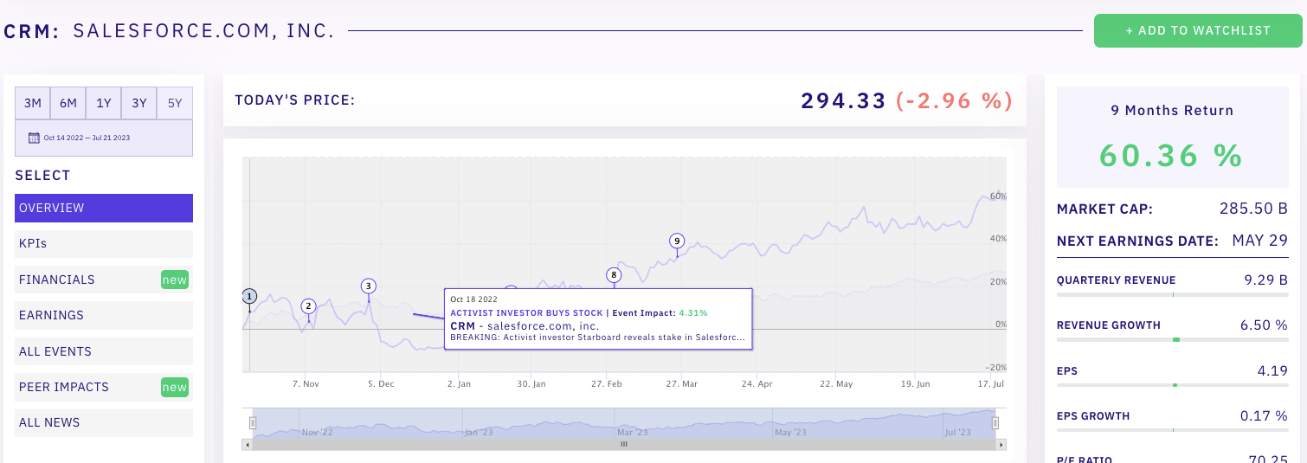Open the date range picker field
The image size is (1307, 463).
(104, 138)
